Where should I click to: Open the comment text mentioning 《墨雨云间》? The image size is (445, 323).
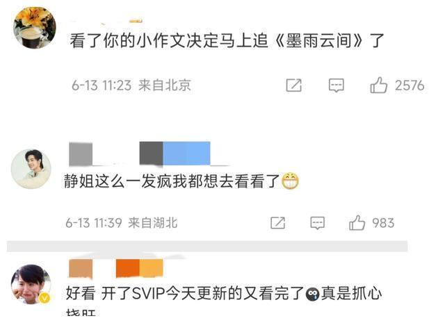[227, 40]
